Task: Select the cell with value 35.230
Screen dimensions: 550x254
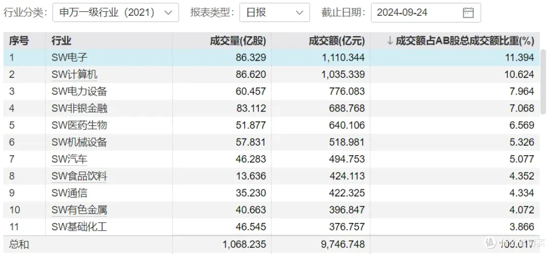Action: pyautogui.click(x=250, y=193)
